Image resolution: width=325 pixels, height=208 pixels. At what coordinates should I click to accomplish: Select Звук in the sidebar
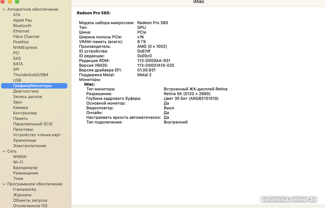click(x=17, y=102)
